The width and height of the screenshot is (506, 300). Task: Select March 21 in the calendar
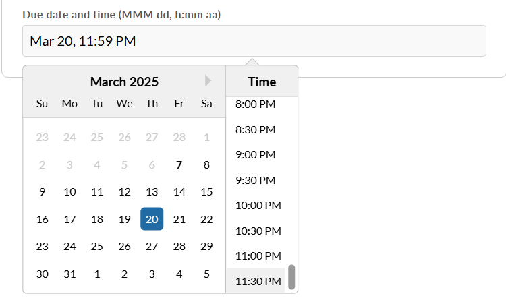[x=179, y=219]
